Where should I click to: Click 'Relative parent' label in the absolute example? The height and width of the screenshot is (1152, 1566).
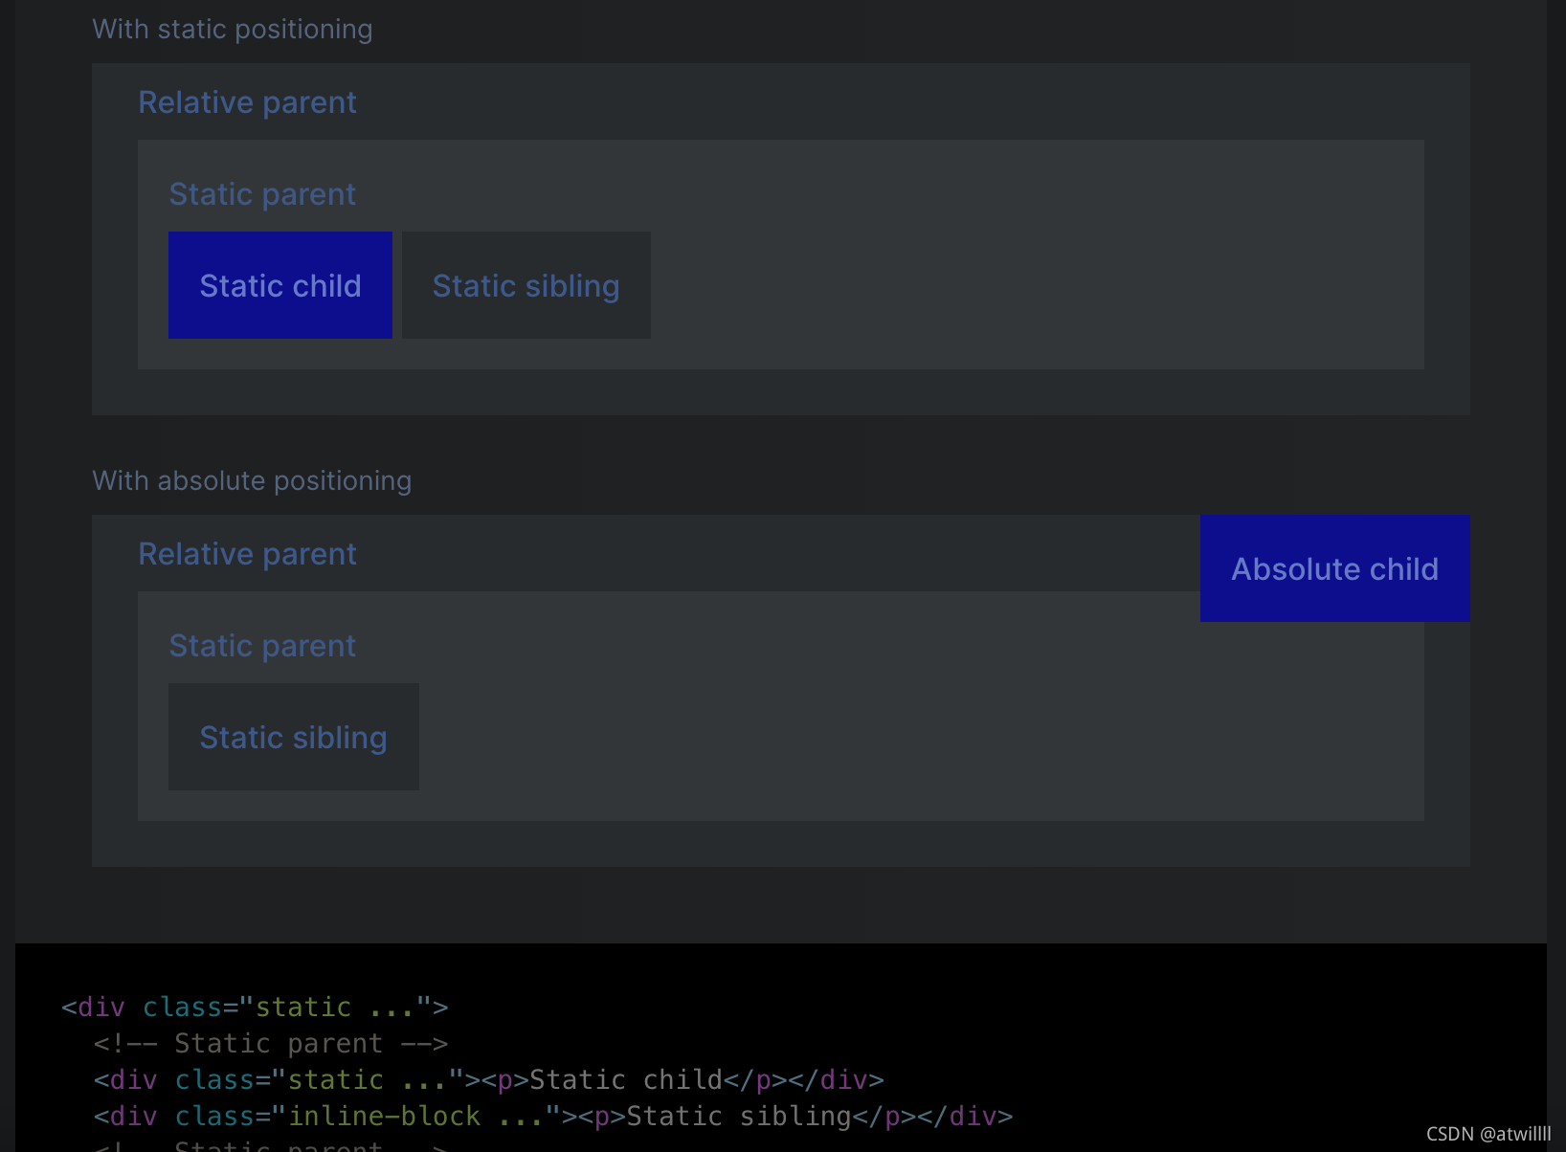coord(247,554)
